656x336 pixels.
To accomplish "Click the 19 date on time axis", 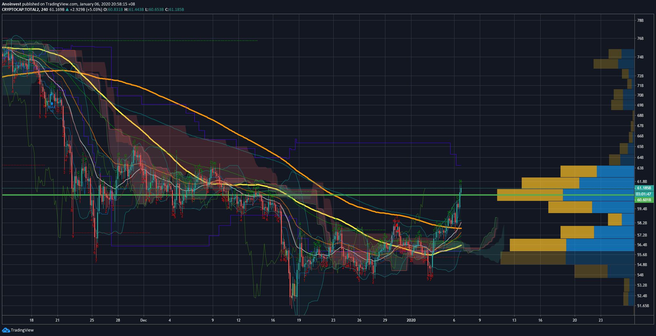I will (299, 320).
